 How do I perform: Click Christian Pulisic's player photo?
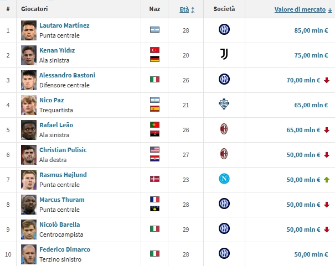pos(29,154)
